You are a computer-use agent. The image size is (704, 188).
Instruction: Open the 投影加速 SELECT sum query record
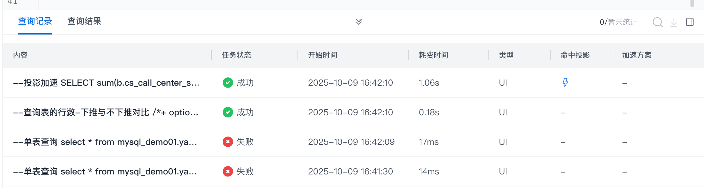(106, 83)
